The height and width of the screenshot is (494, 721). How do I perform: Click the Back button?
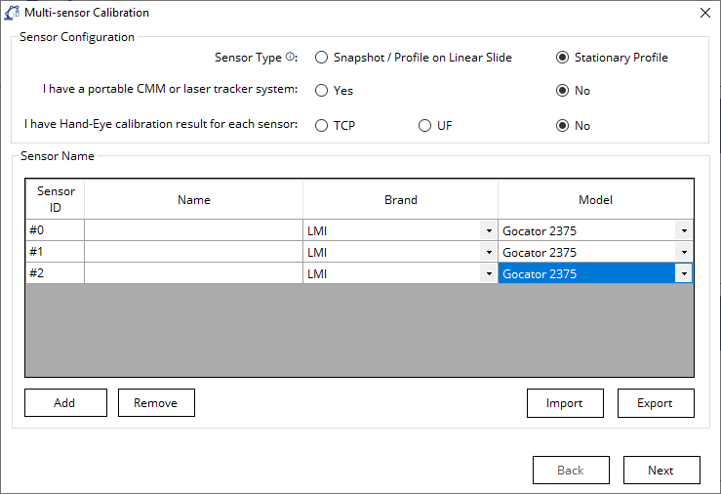(x=571, y=471)
